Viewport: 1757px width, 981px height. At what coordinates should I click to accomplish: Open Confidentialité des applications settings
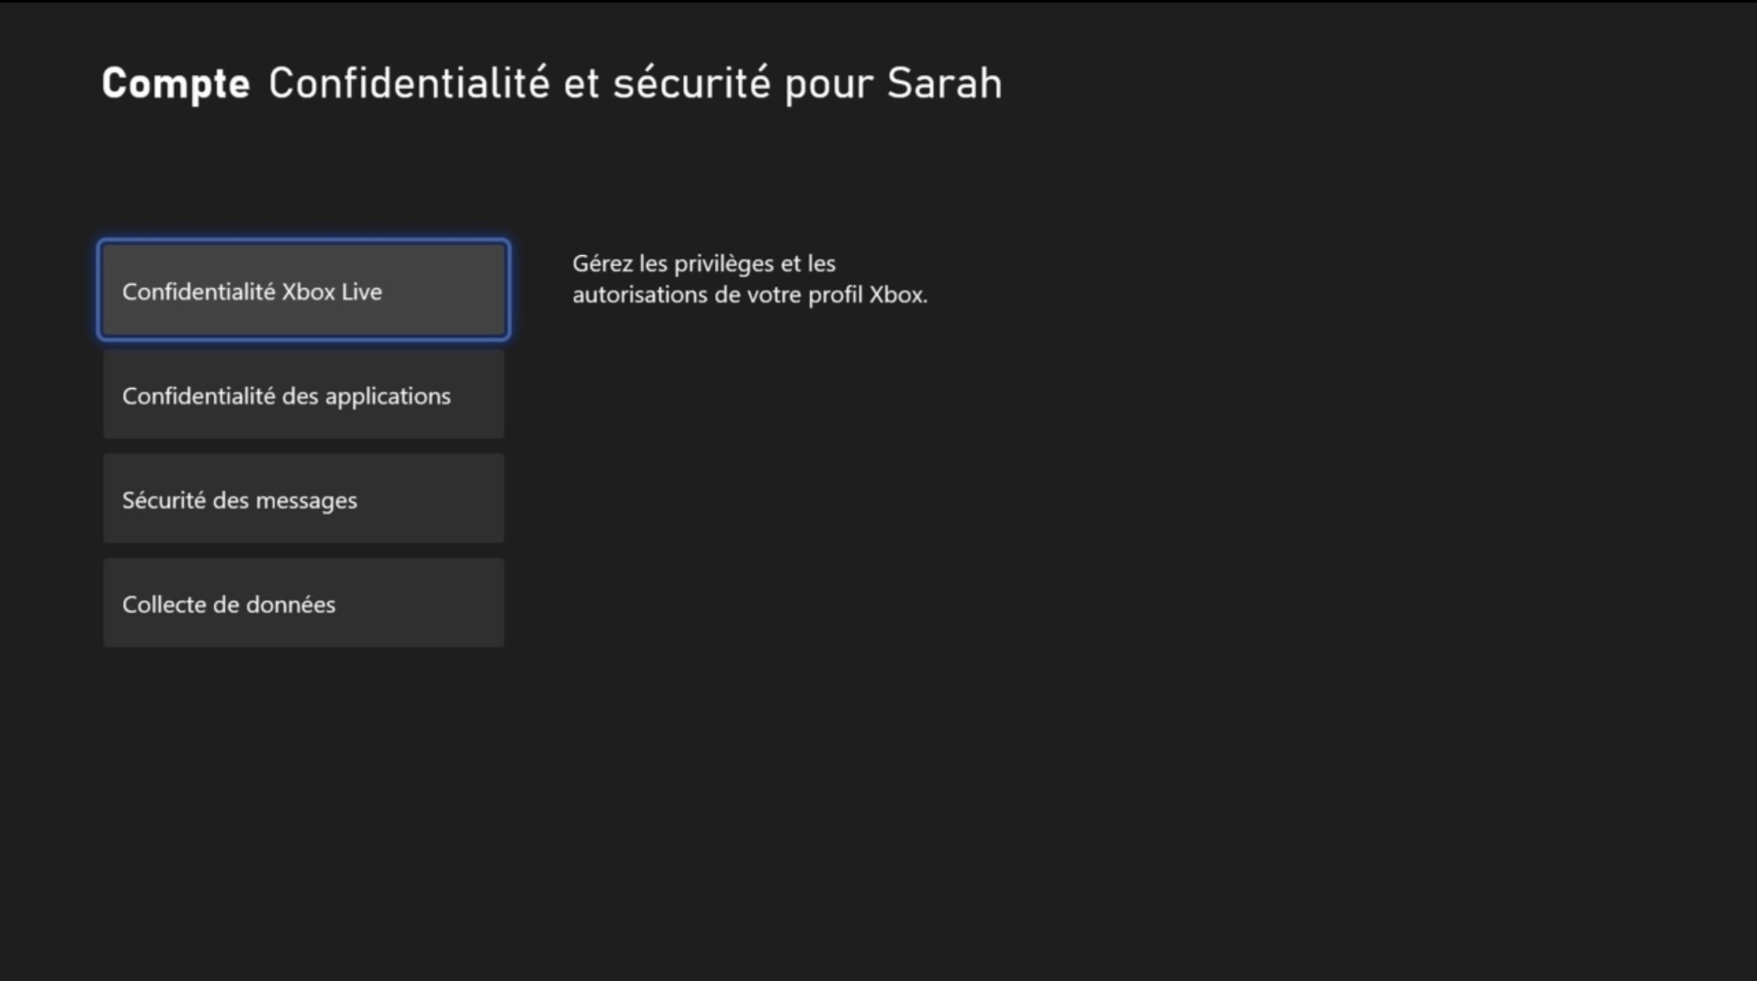click(x=303, y=394)
